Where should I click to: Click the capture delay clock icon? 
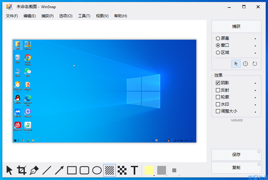(x=245, y=64)
